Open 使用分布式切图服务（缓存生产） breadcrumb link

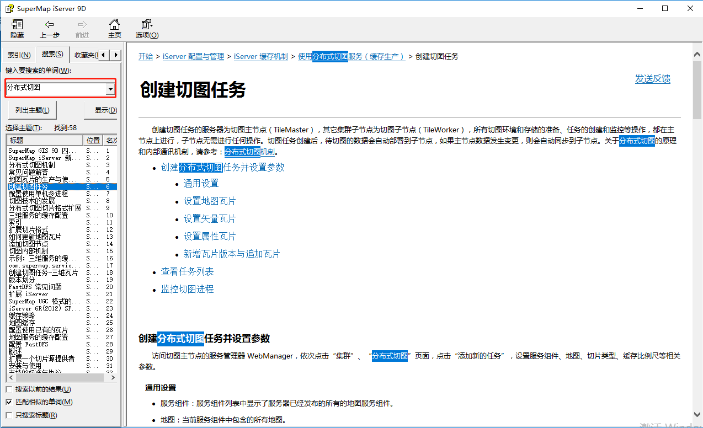351,56
